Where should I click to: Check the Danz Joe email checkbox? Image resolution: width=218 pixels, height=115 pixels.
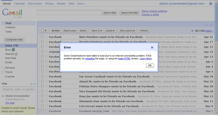(x=43, y=96)
